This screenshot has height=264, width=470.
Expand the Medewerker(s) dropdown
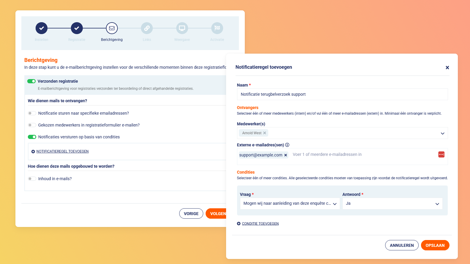(442, 133)
